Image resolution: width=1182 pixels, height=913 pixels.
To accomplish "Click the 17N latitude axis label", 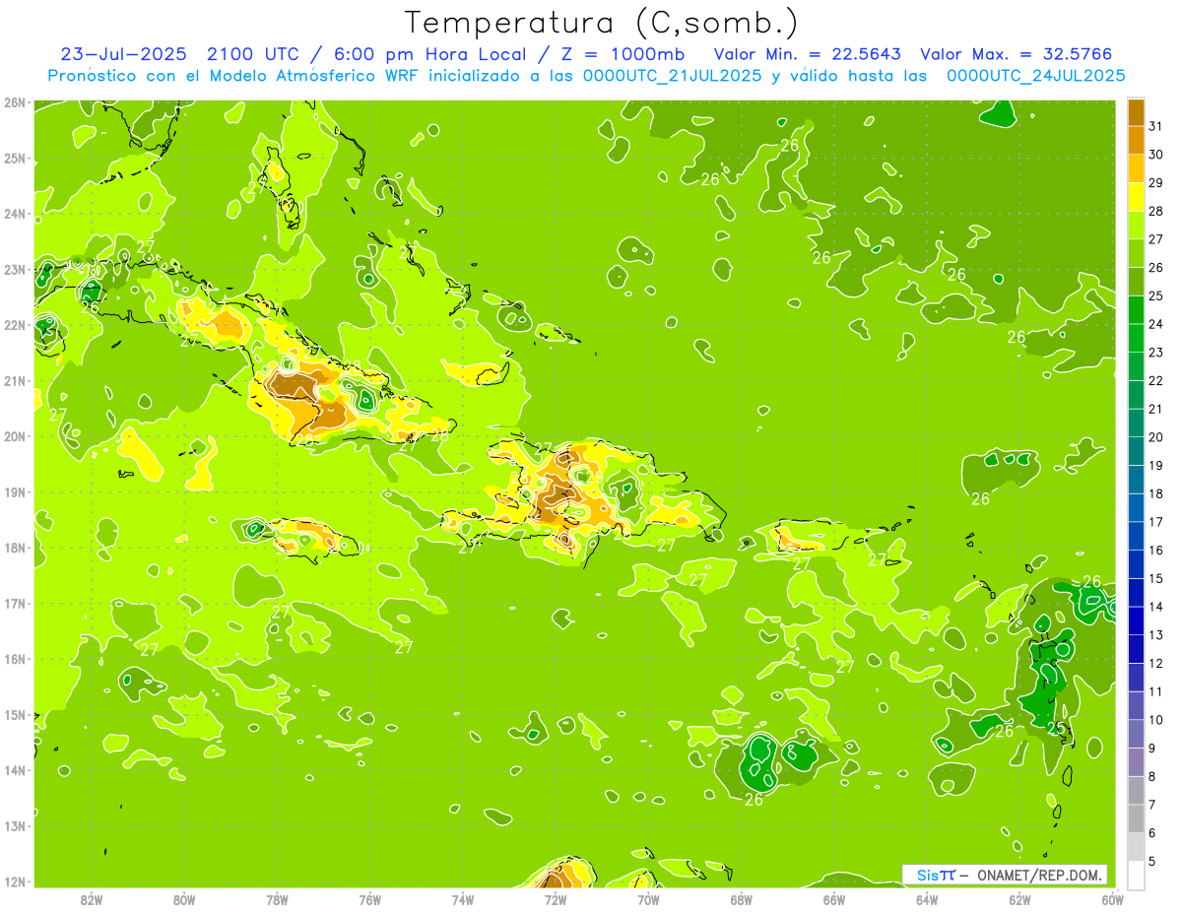I will (15, 604).
